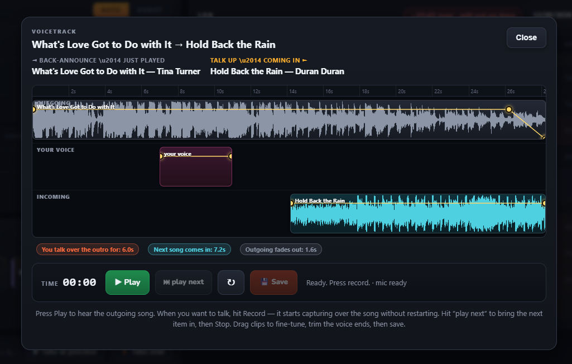Click the YOUR VOICE track label

point(55,150)
